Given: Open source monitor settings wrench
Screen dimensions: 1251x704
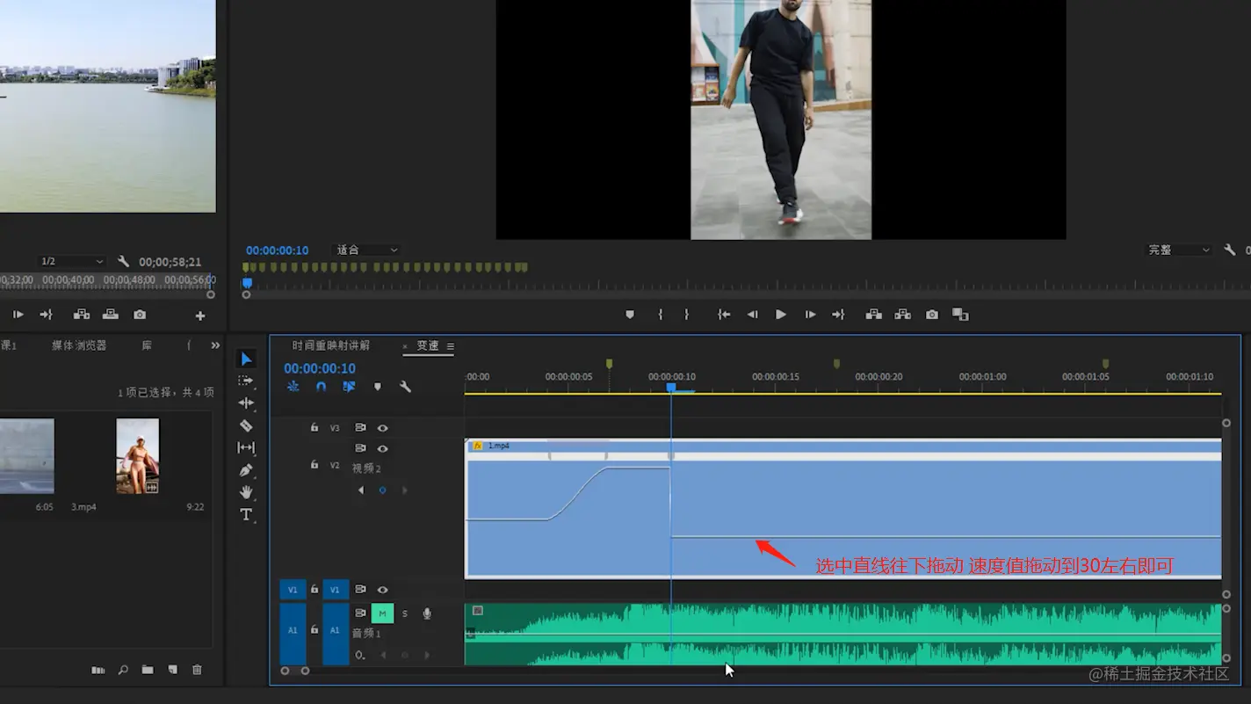Looking at the screenshot, I should 123,262.
